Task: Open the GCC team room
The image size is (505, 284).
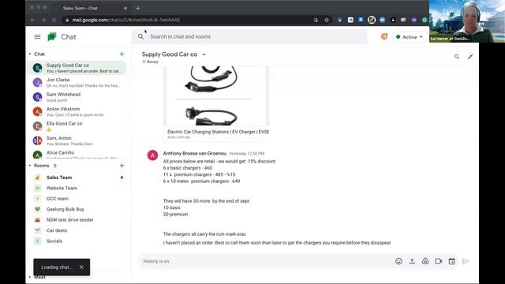Action: tap(77, 199)
